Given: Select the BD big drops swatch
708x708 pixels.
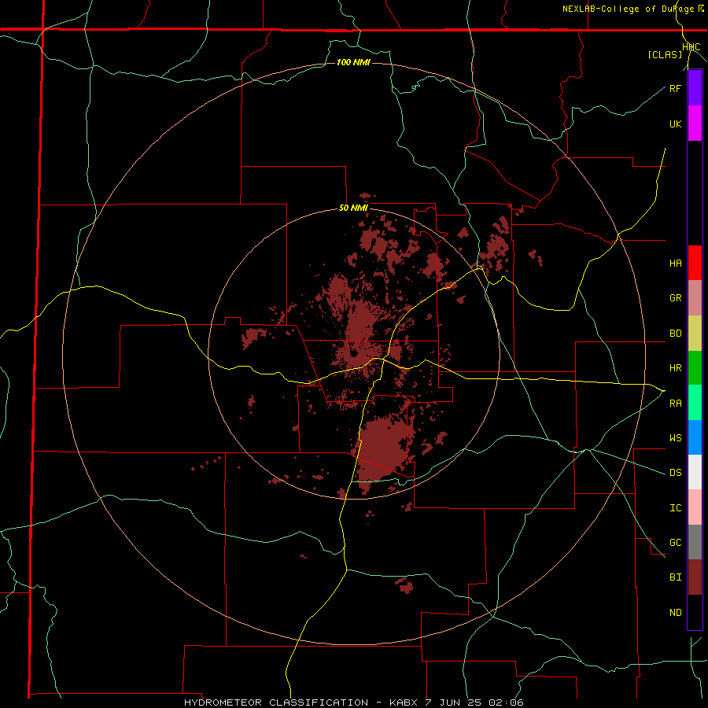Looking at the screenshot, I should click(x=695, y=334).
